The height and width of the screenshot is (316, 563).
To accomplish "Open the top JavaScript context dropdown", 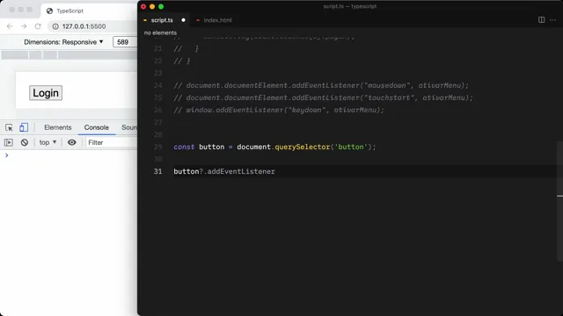I will [48, 142].
